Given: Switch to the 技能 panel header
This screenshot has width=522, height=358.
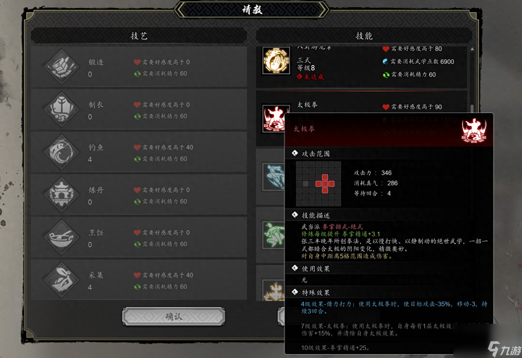Looking at the screenshot, I should point(364,36).
